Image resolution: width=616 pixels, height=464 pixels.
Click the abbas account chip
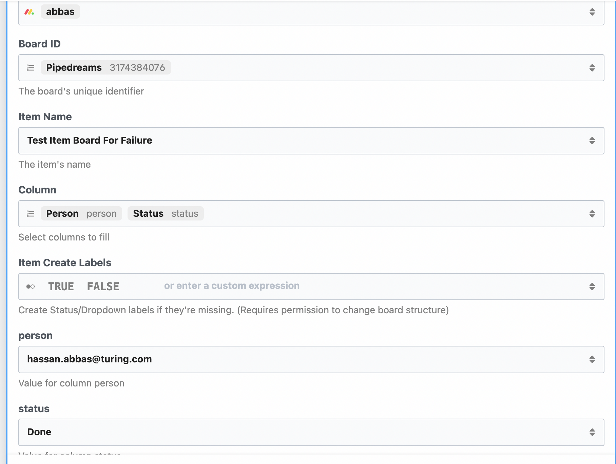[60, 12]
